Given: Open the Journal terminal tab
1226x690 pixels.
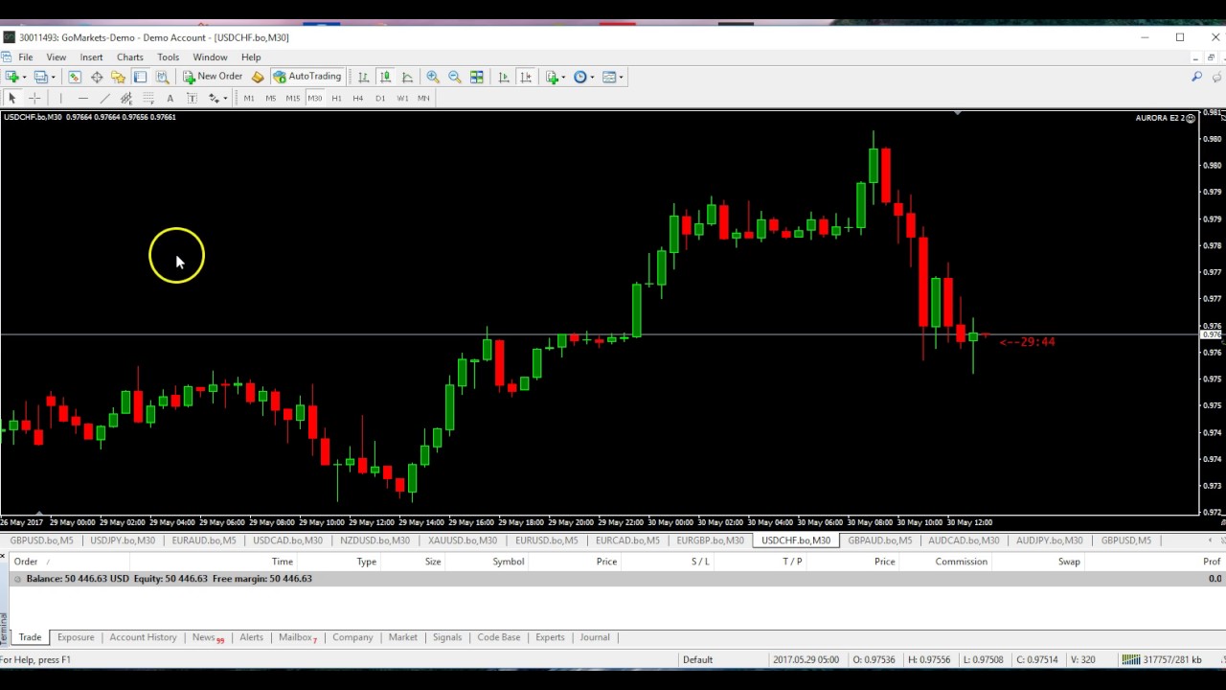Looking at the screenshot, I should (594, 637).
